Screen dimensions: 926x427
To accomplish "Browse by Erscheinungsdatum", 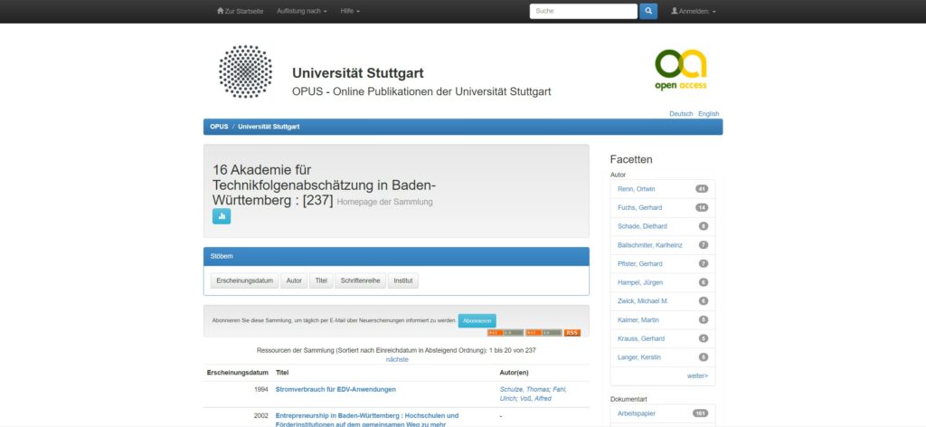I will click(x=244, y=281).
